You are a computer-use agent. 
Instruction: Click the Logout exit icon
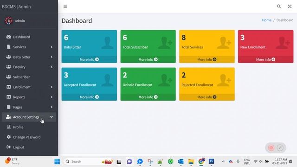pos(8,147)
